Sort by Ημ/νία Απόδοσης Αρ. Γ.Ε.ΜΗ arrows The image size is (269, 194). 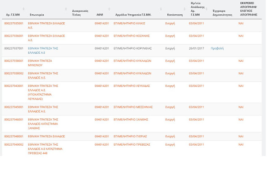206,9
